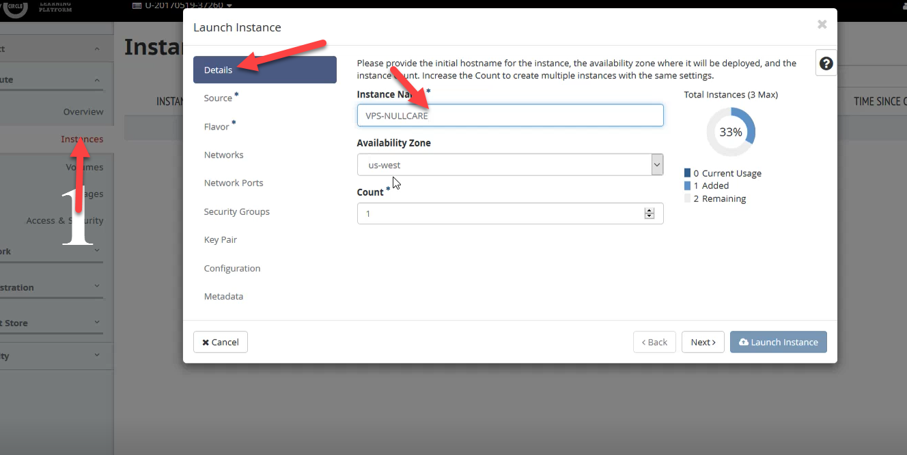Select the Key Pair step
Viewport: 907px width, 455px height.
tap(220, 240)
